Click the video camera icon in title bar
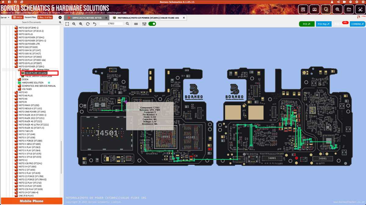 [344, 2]
